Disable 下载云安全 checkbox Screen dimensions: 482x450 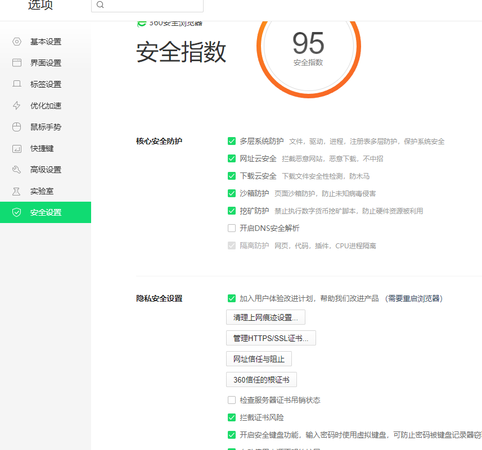pos(232,176)
